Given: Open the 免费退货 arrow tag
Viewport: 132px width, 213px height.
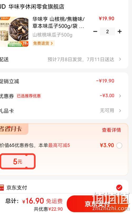Looking at the screenshot, I should click(x=43, y=43).
